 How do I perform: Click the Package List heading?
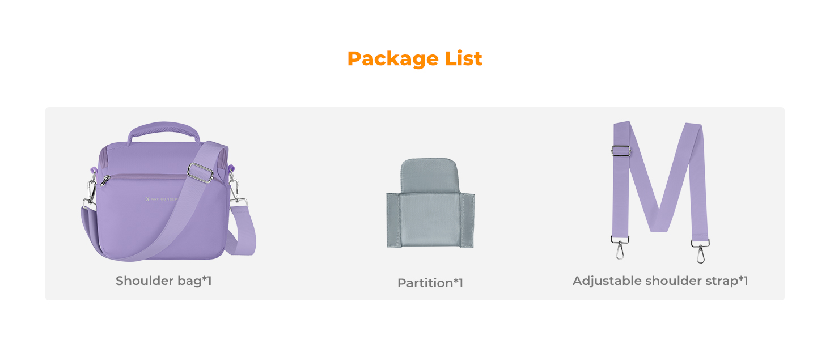[414, 58]
